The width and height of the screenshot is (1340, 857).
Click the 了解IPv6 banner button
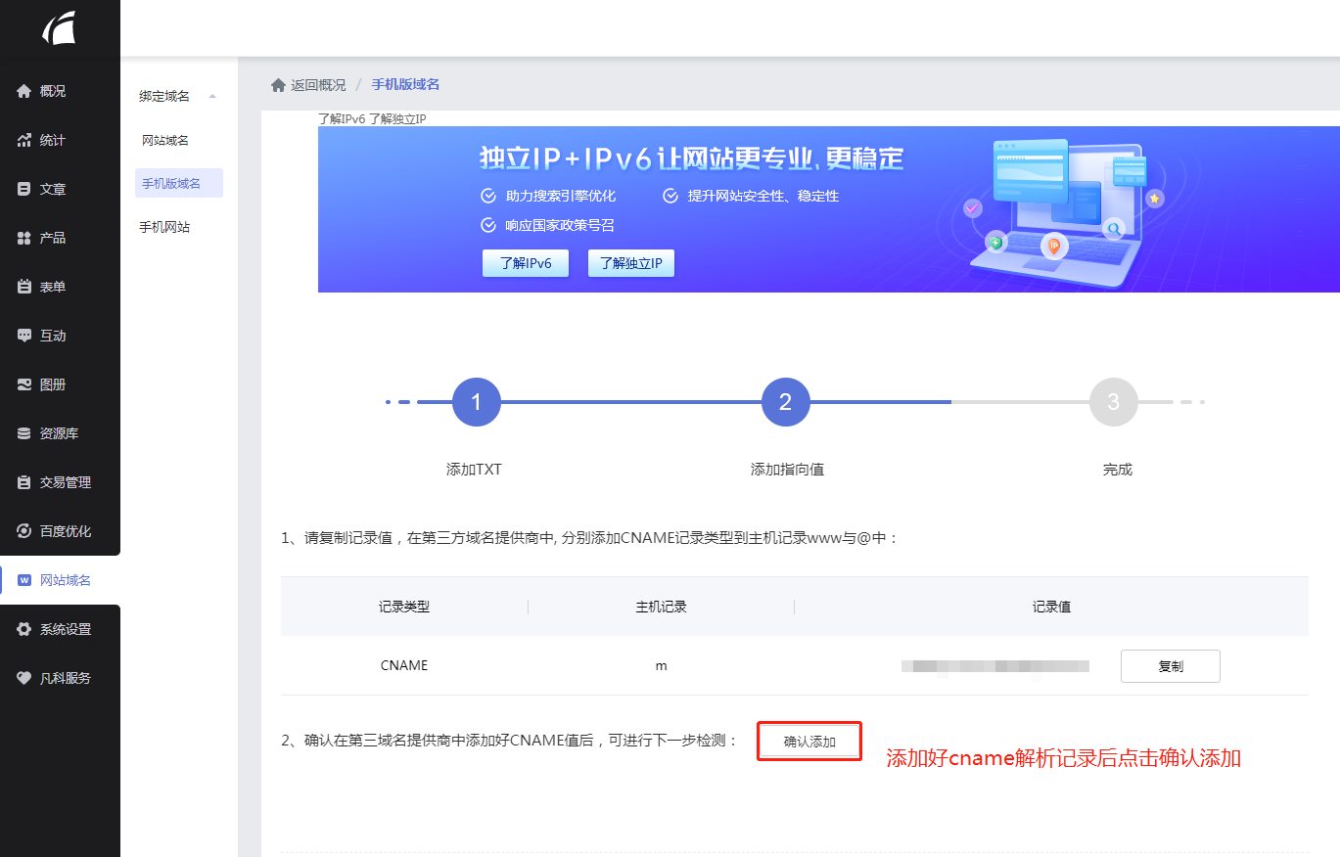coord(525,262)
